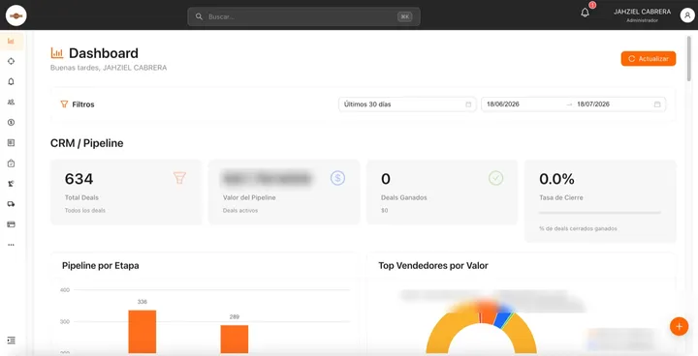Click the Dashboard title chart icon

[57, 53]
